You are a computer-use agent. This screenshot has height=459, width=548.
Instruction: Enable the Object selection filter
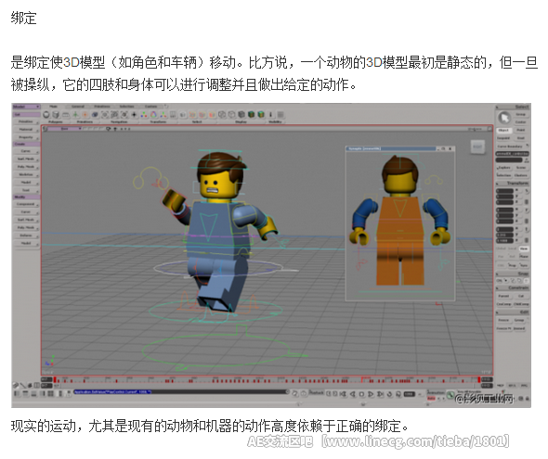point(503,130)
